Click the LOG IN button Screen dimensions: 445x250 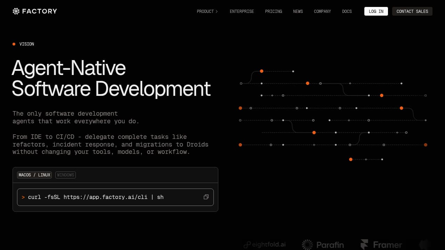coord(376,11)
